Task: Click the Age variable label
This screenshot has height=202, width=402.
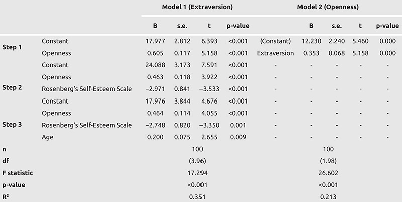Action: (x=48, y=137)
